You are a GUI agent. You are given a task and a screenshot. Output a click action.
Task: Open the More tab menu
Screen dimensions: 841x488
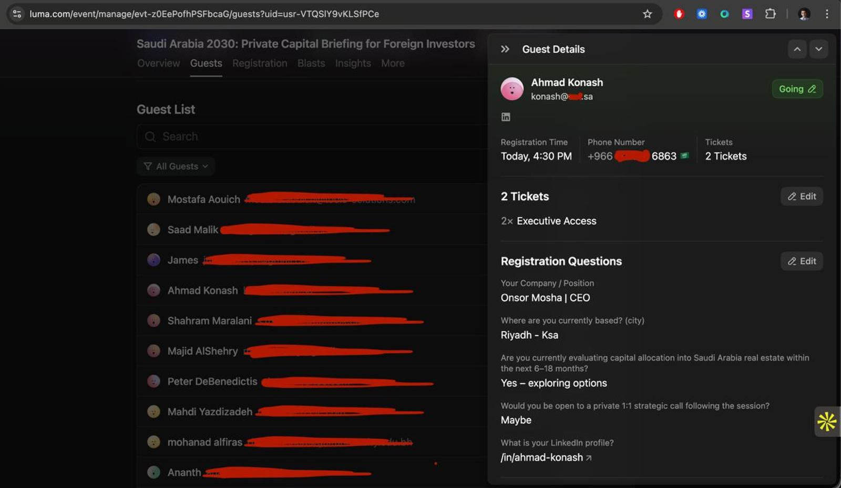tap(393, 63)
